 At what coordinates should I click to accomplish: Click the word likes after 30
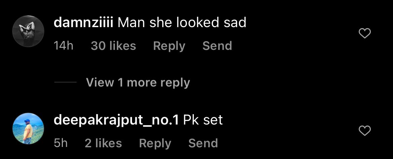(x=123, y=46)
